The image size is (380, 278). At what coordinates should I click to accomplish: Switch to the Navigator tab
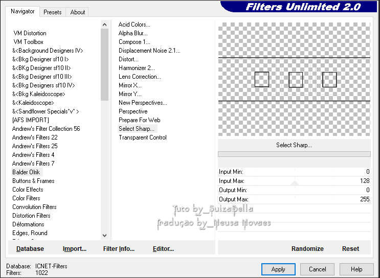23,11
